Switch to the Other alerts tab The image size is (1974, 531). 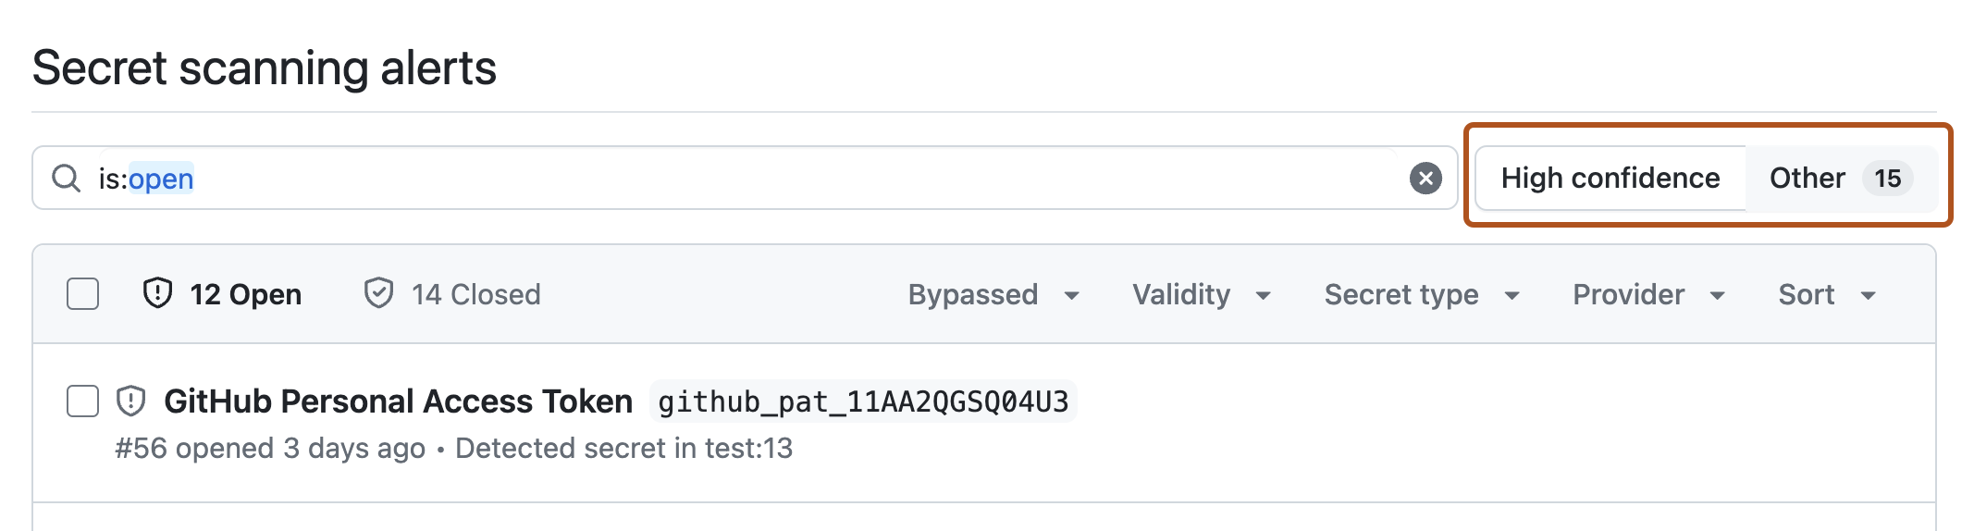[x=1807, y=178]
